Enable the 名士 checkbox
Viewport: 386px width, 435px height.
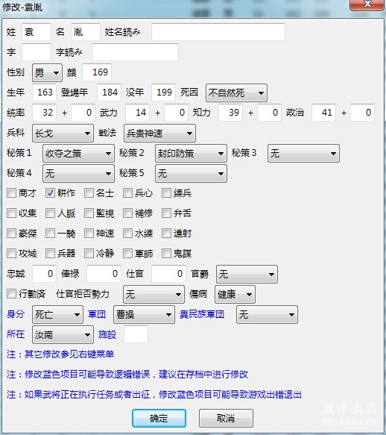[89, 193]
